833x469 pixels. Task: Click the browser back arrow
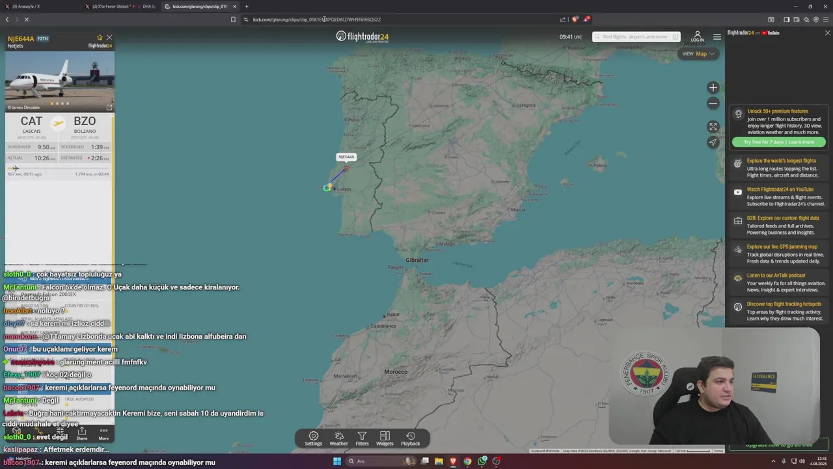pyautogui.click(x=7, y=20)
